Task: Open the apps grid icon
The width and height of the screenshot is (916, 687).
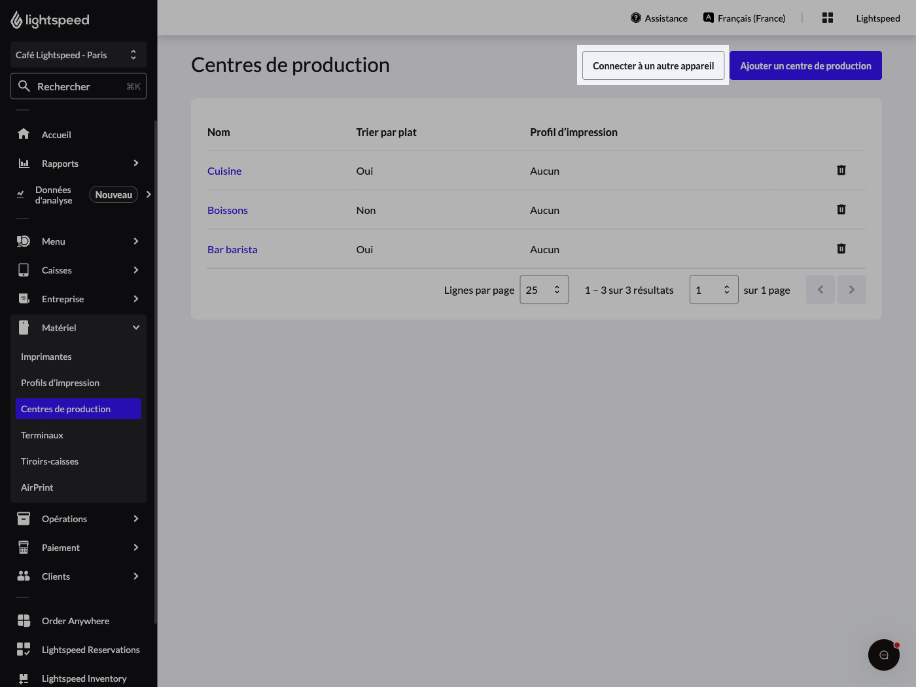Action: pos(828,18)
